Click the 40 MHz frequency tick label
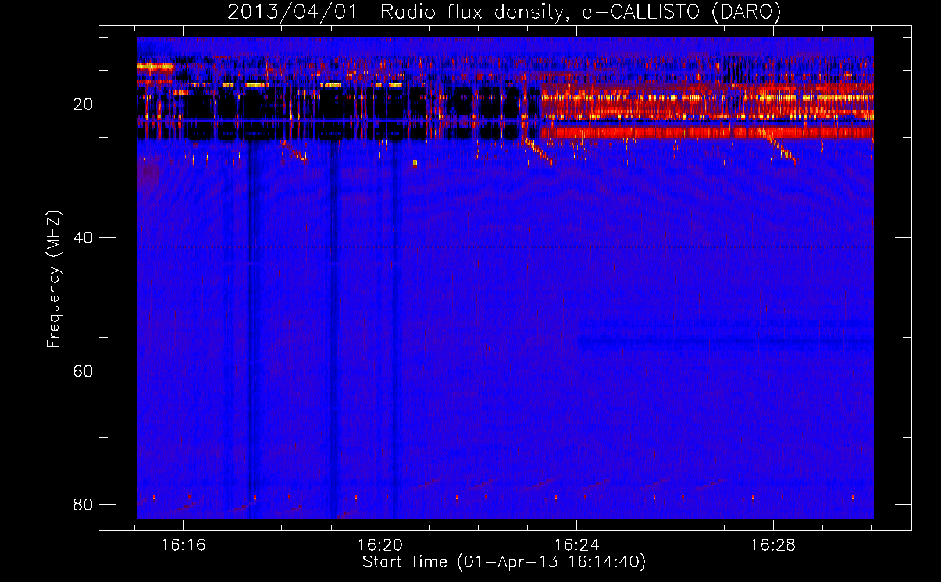 tap(83, 238)
